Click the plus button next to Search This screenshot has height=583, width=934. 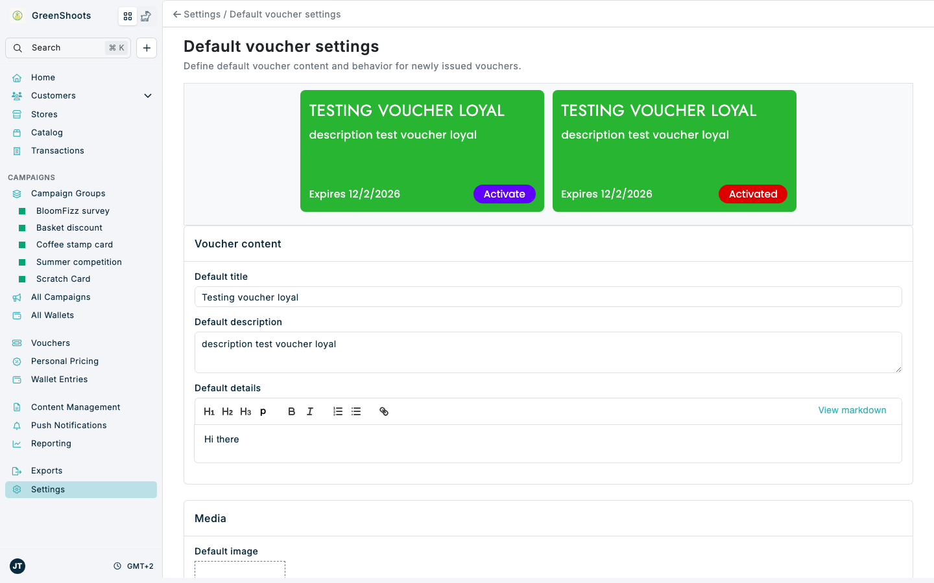click(x=147, y=48)
